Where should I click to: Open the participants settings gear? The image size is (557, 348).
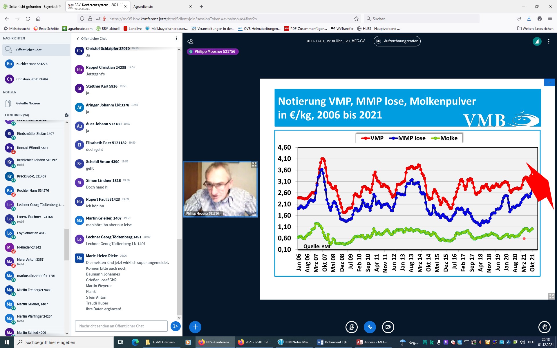[67, 115]
